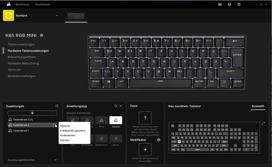Show Modifikator info icon
This screenshot has height=167, width=272.
coord(159,140)
